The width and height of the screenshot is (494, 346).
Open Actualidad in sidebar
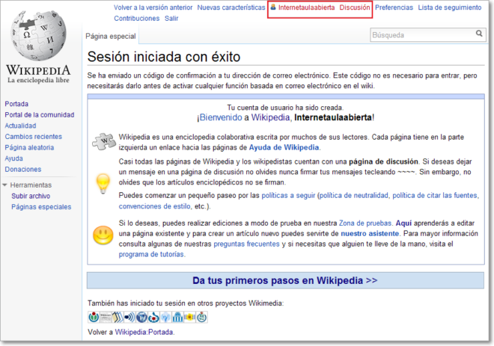[20, 126]
